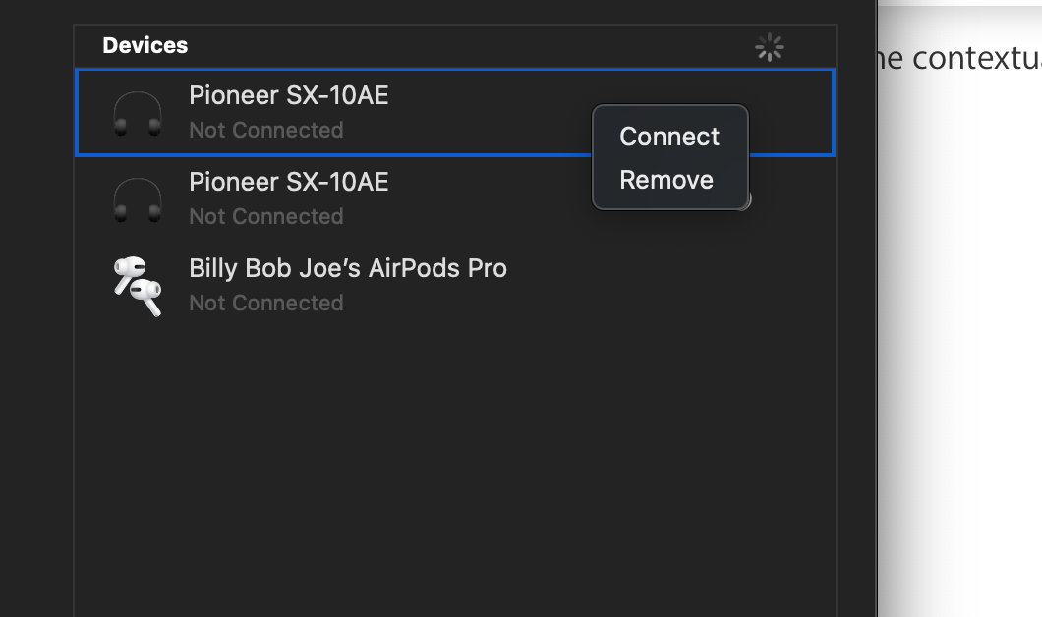Choose Remove from the context menu
The height and width of the screenshot is (617, 1042).
[666, 180]
